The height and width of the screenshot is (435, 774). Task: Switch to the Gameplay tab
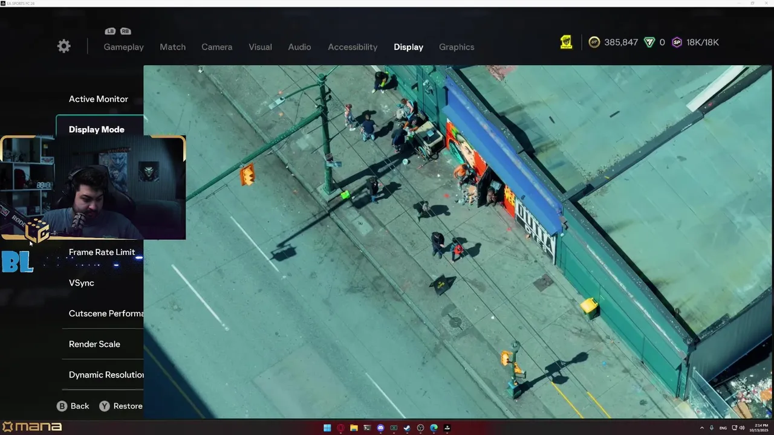click(x=123, y=47)
